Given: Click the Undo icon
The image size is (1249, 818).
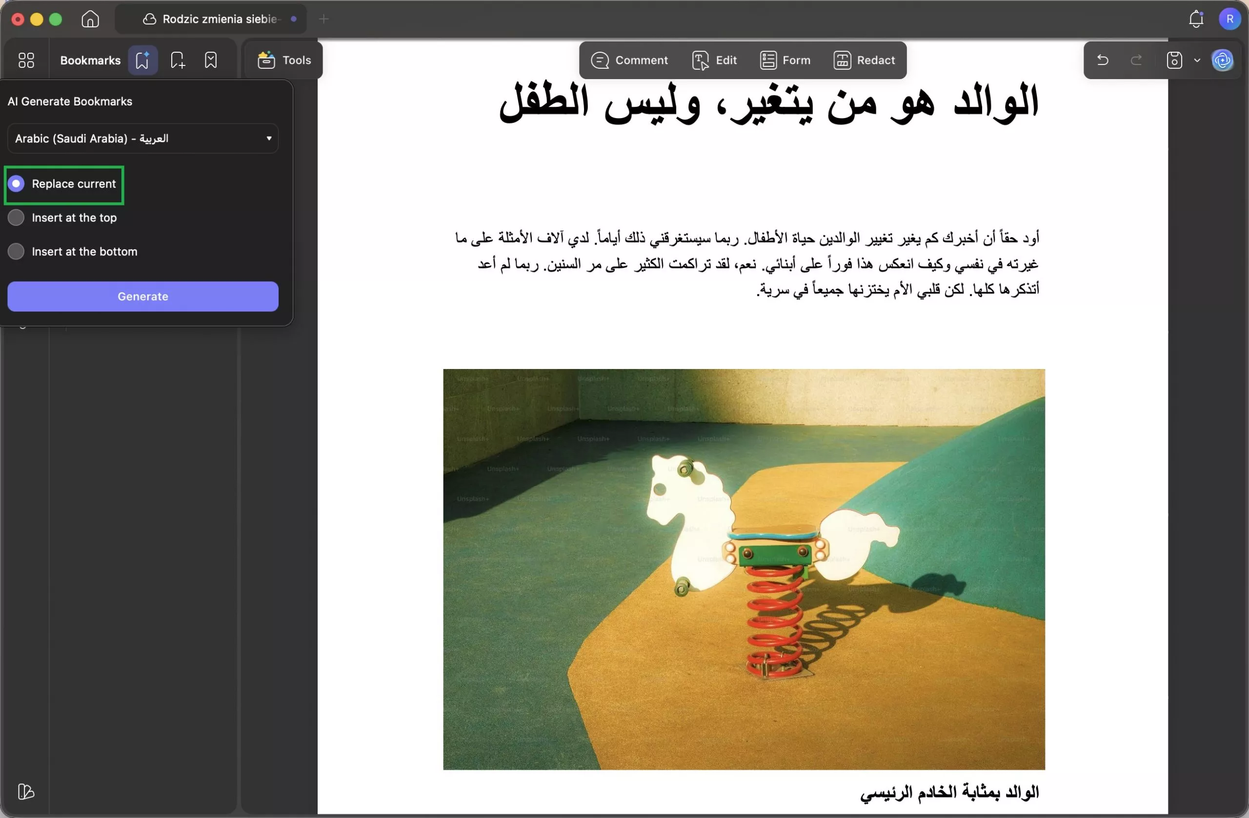Looking at the screenshot, I should [1102, 60].
